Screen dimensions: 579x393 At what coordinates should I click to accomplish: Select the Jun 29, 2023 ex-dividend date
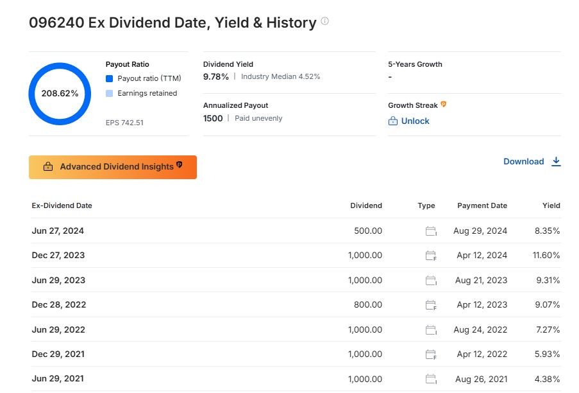tap(58, 280)
